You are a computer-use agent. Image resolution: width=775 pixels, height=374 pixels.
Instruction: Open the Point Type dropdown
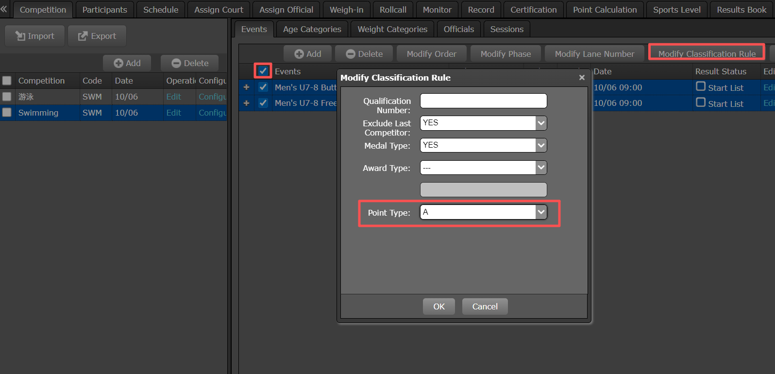(x=541, y=212)
